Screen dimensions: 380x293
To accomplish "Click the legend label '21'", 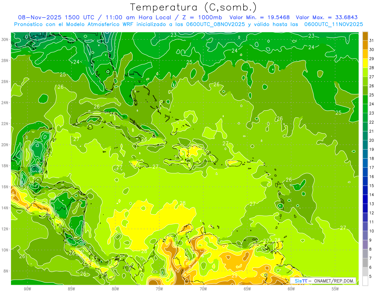I will [x=371, y=131].
